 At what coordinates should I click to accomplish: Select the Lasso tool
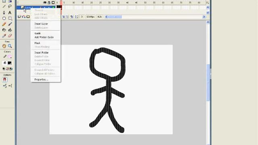pyautogui.click(x=10, y=6)
